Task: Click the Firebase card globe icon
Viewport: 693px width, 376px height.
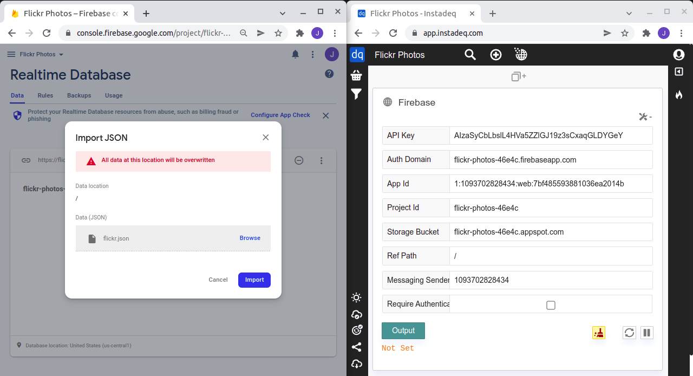Action: tap(388, 102)
